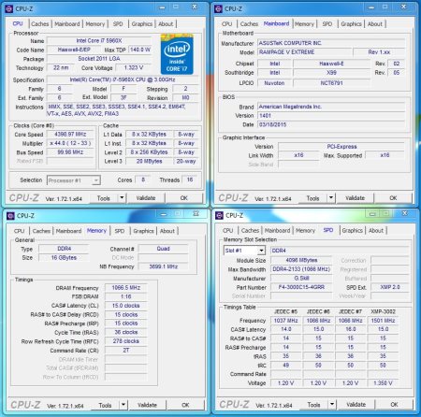Click the XMP voltage value '1.350 V'

[x=383, y=383]
